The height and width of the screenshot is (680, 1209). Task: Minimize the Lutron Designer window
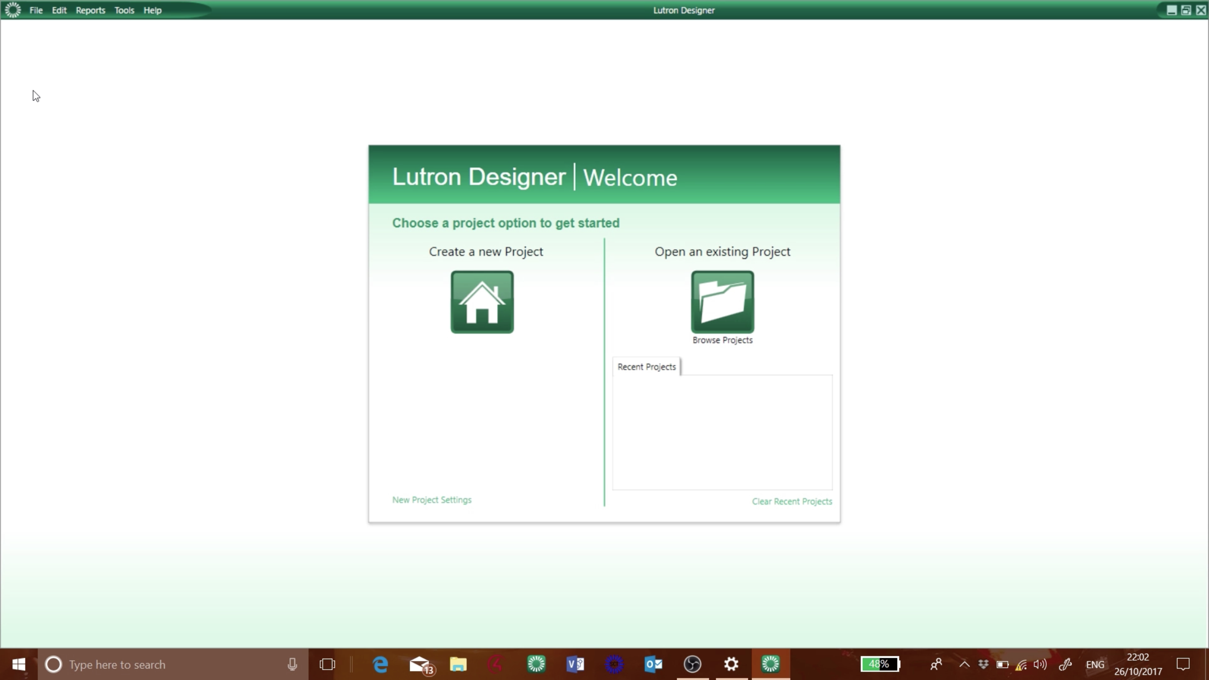(1172, 10)
